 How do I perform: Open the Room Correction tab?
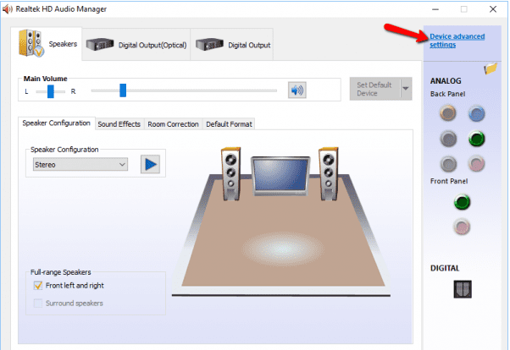[173, 124]
